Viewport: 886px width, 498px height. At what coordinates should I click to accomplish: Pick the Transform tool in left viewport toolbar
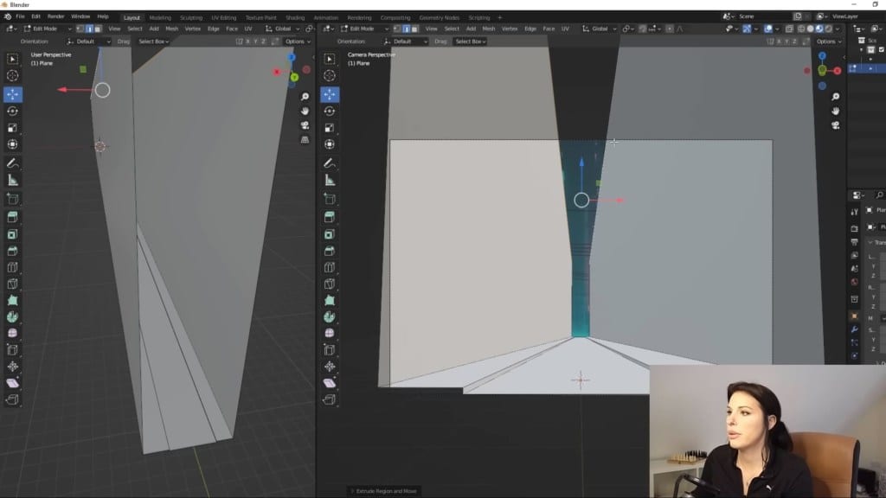pos(12,144)
